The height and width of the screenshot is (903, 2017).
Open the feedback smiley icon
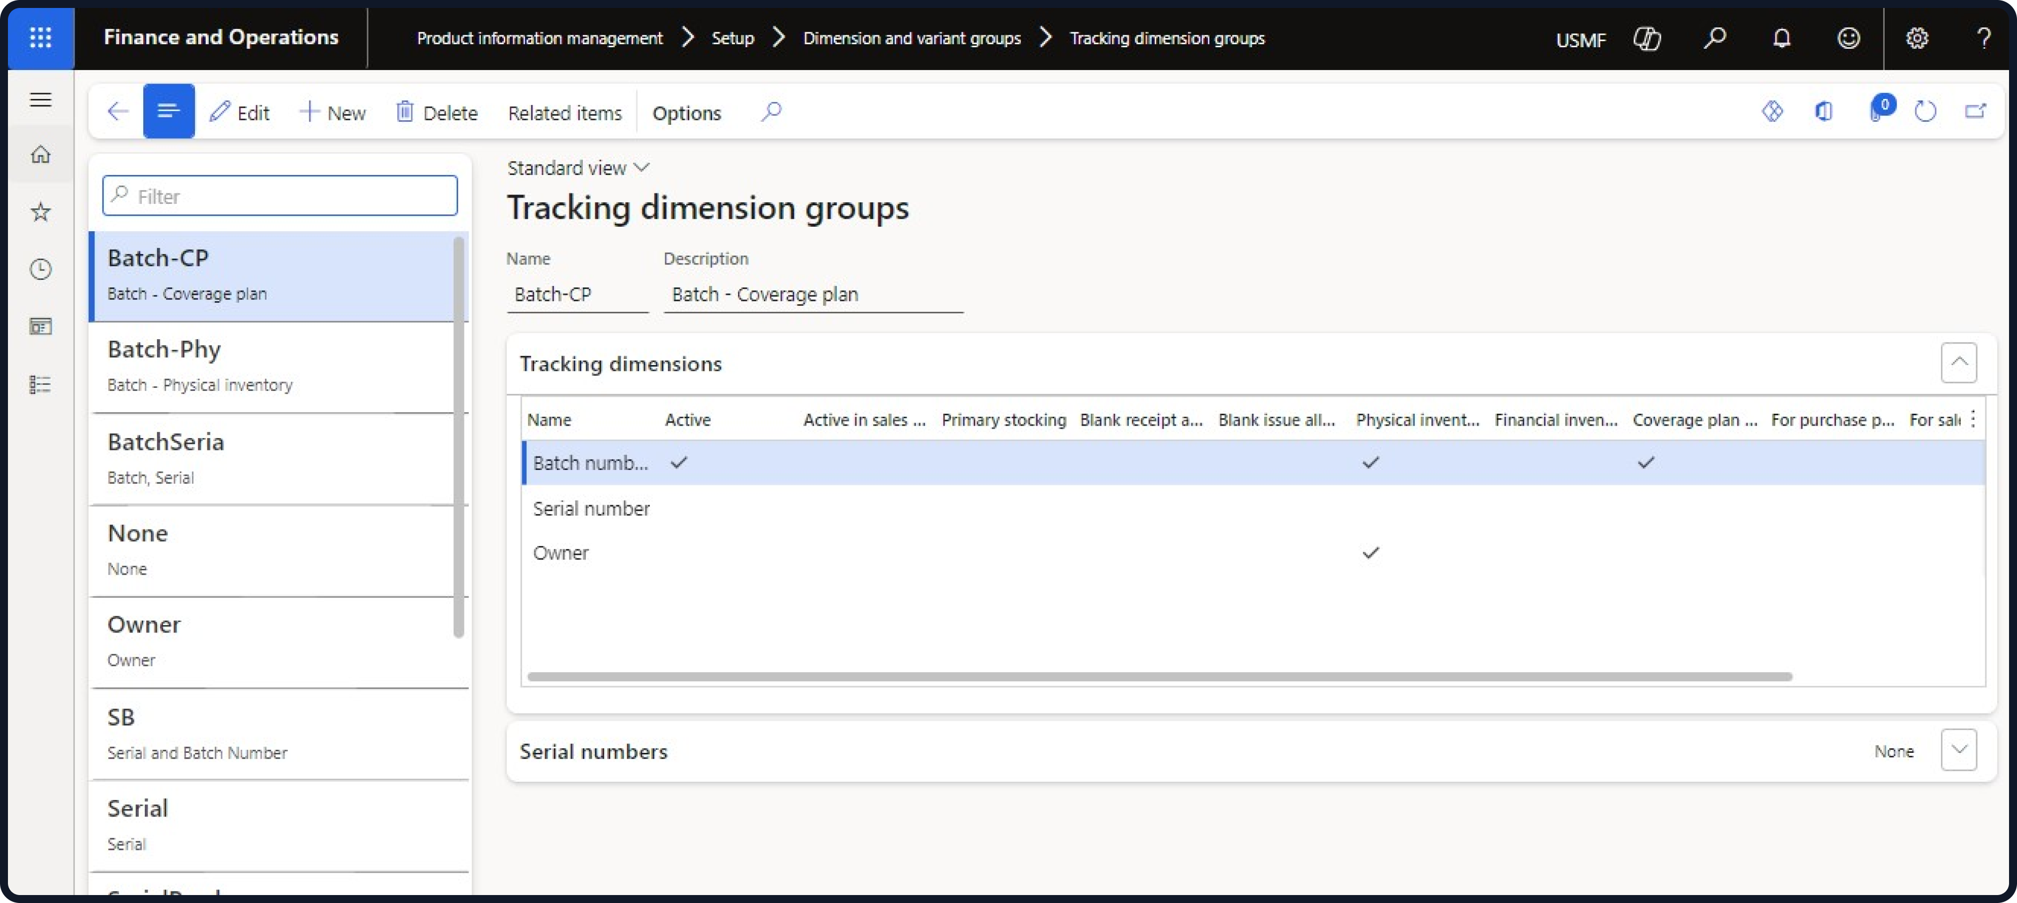coord(1848,38)
